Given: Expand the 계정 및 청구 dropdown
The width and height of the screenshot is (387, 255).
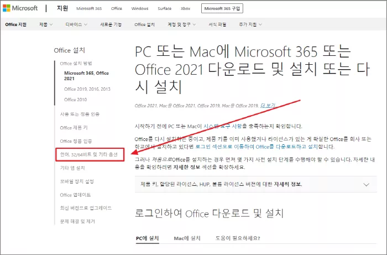Looking at the screenshot, I should point(182,24).
